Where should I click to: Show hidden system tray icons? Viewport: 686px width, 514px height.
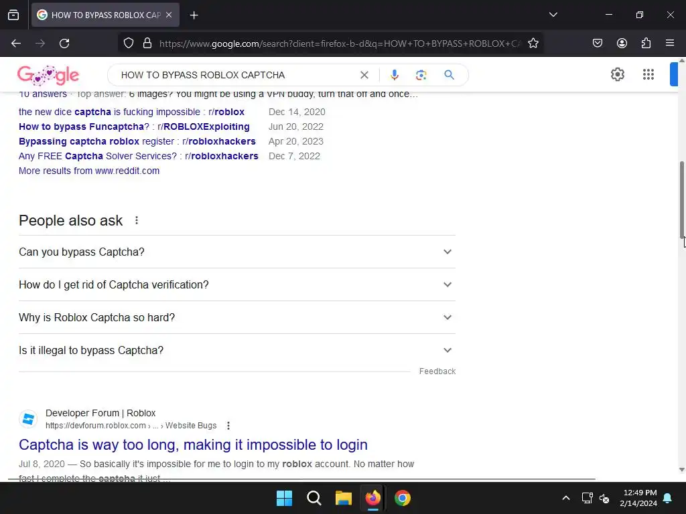[565, 498]
